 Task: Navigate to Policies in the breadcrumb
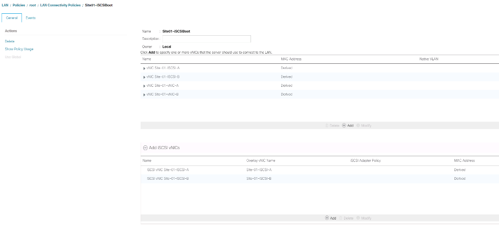click(18, 5)
